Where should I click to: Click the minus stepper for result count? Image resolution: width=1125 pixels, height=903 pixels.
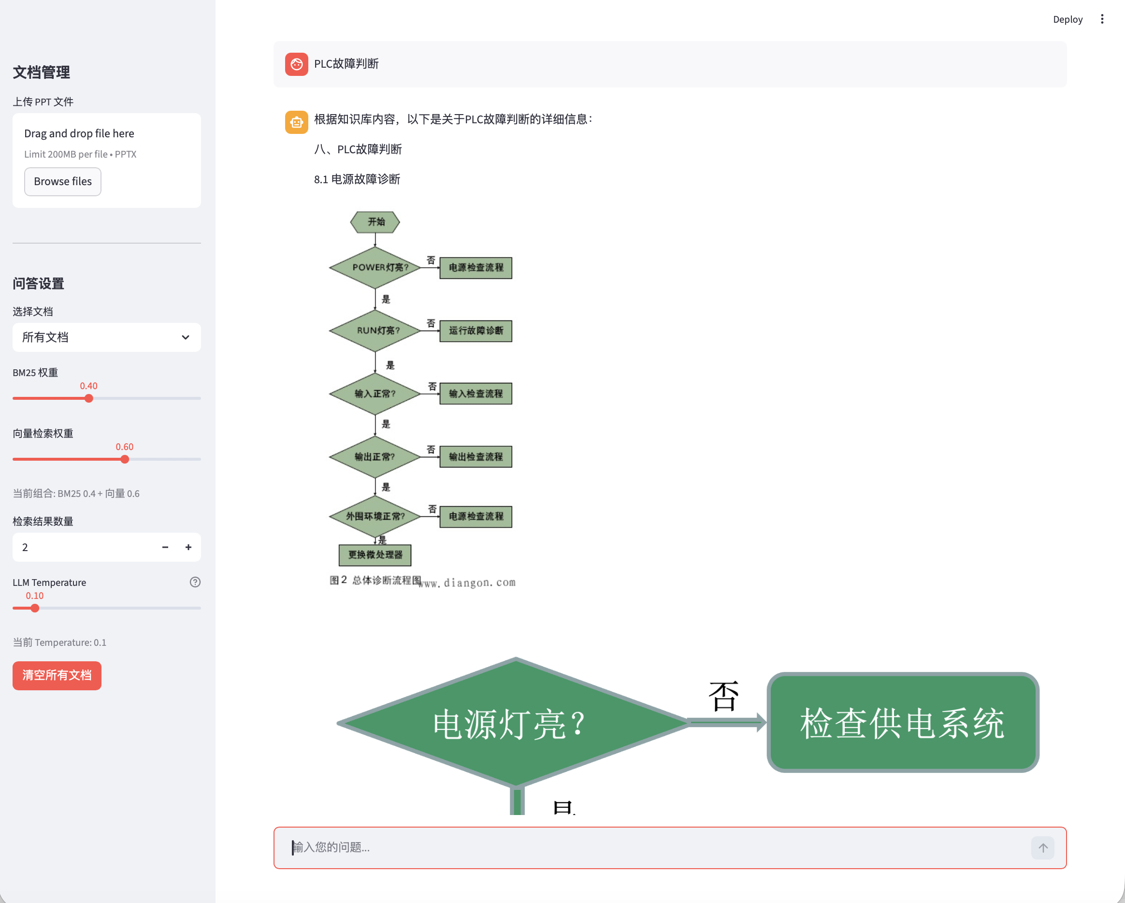pyautogui.click(x=165, y=547)
